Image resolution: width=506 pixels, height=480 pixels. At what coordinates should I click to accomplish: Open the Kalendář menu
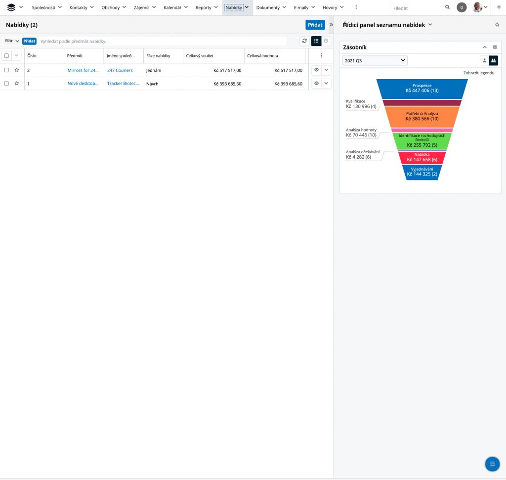pyautogui.click(x=176, y=7)
